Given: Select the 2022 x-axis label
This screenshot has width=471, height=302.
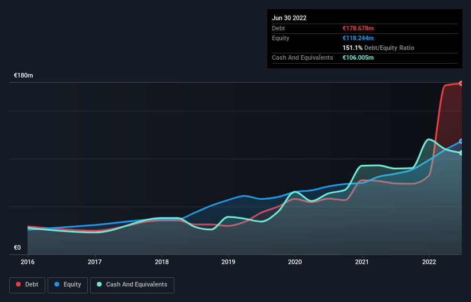Looking at the screenshot, I should coord(429,262).
